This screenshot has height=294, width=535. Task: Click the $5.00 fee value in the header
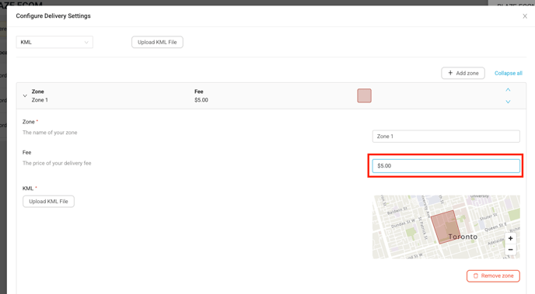point(201,100)
